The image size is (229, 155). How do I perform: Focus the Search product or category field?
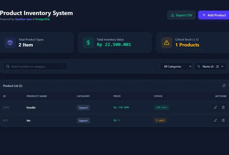35,66
